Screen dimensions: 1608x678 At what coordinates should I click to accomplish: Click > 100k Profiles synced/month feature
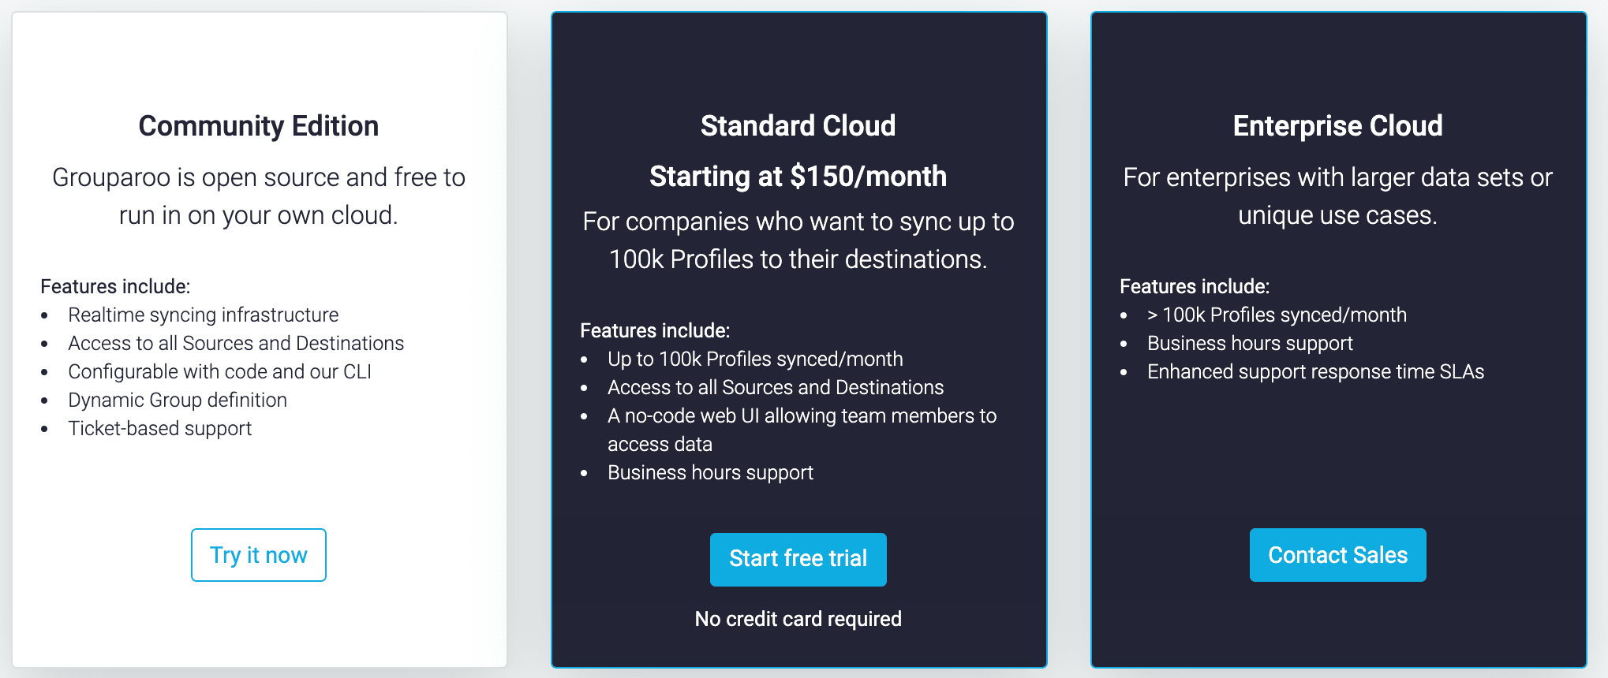tap(1277, 315)
